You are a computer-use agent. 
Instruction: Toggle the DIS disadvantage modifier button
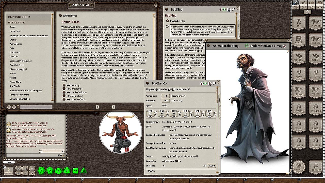[19, 173]
